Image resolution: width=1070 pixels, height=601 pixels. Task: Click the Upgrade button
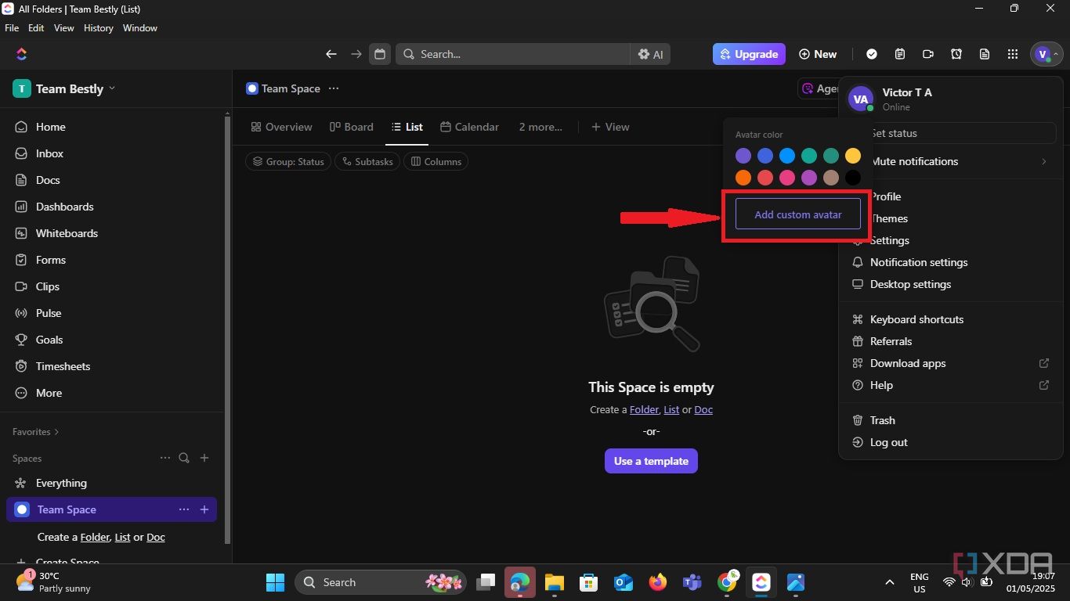(x=749, y=54)
